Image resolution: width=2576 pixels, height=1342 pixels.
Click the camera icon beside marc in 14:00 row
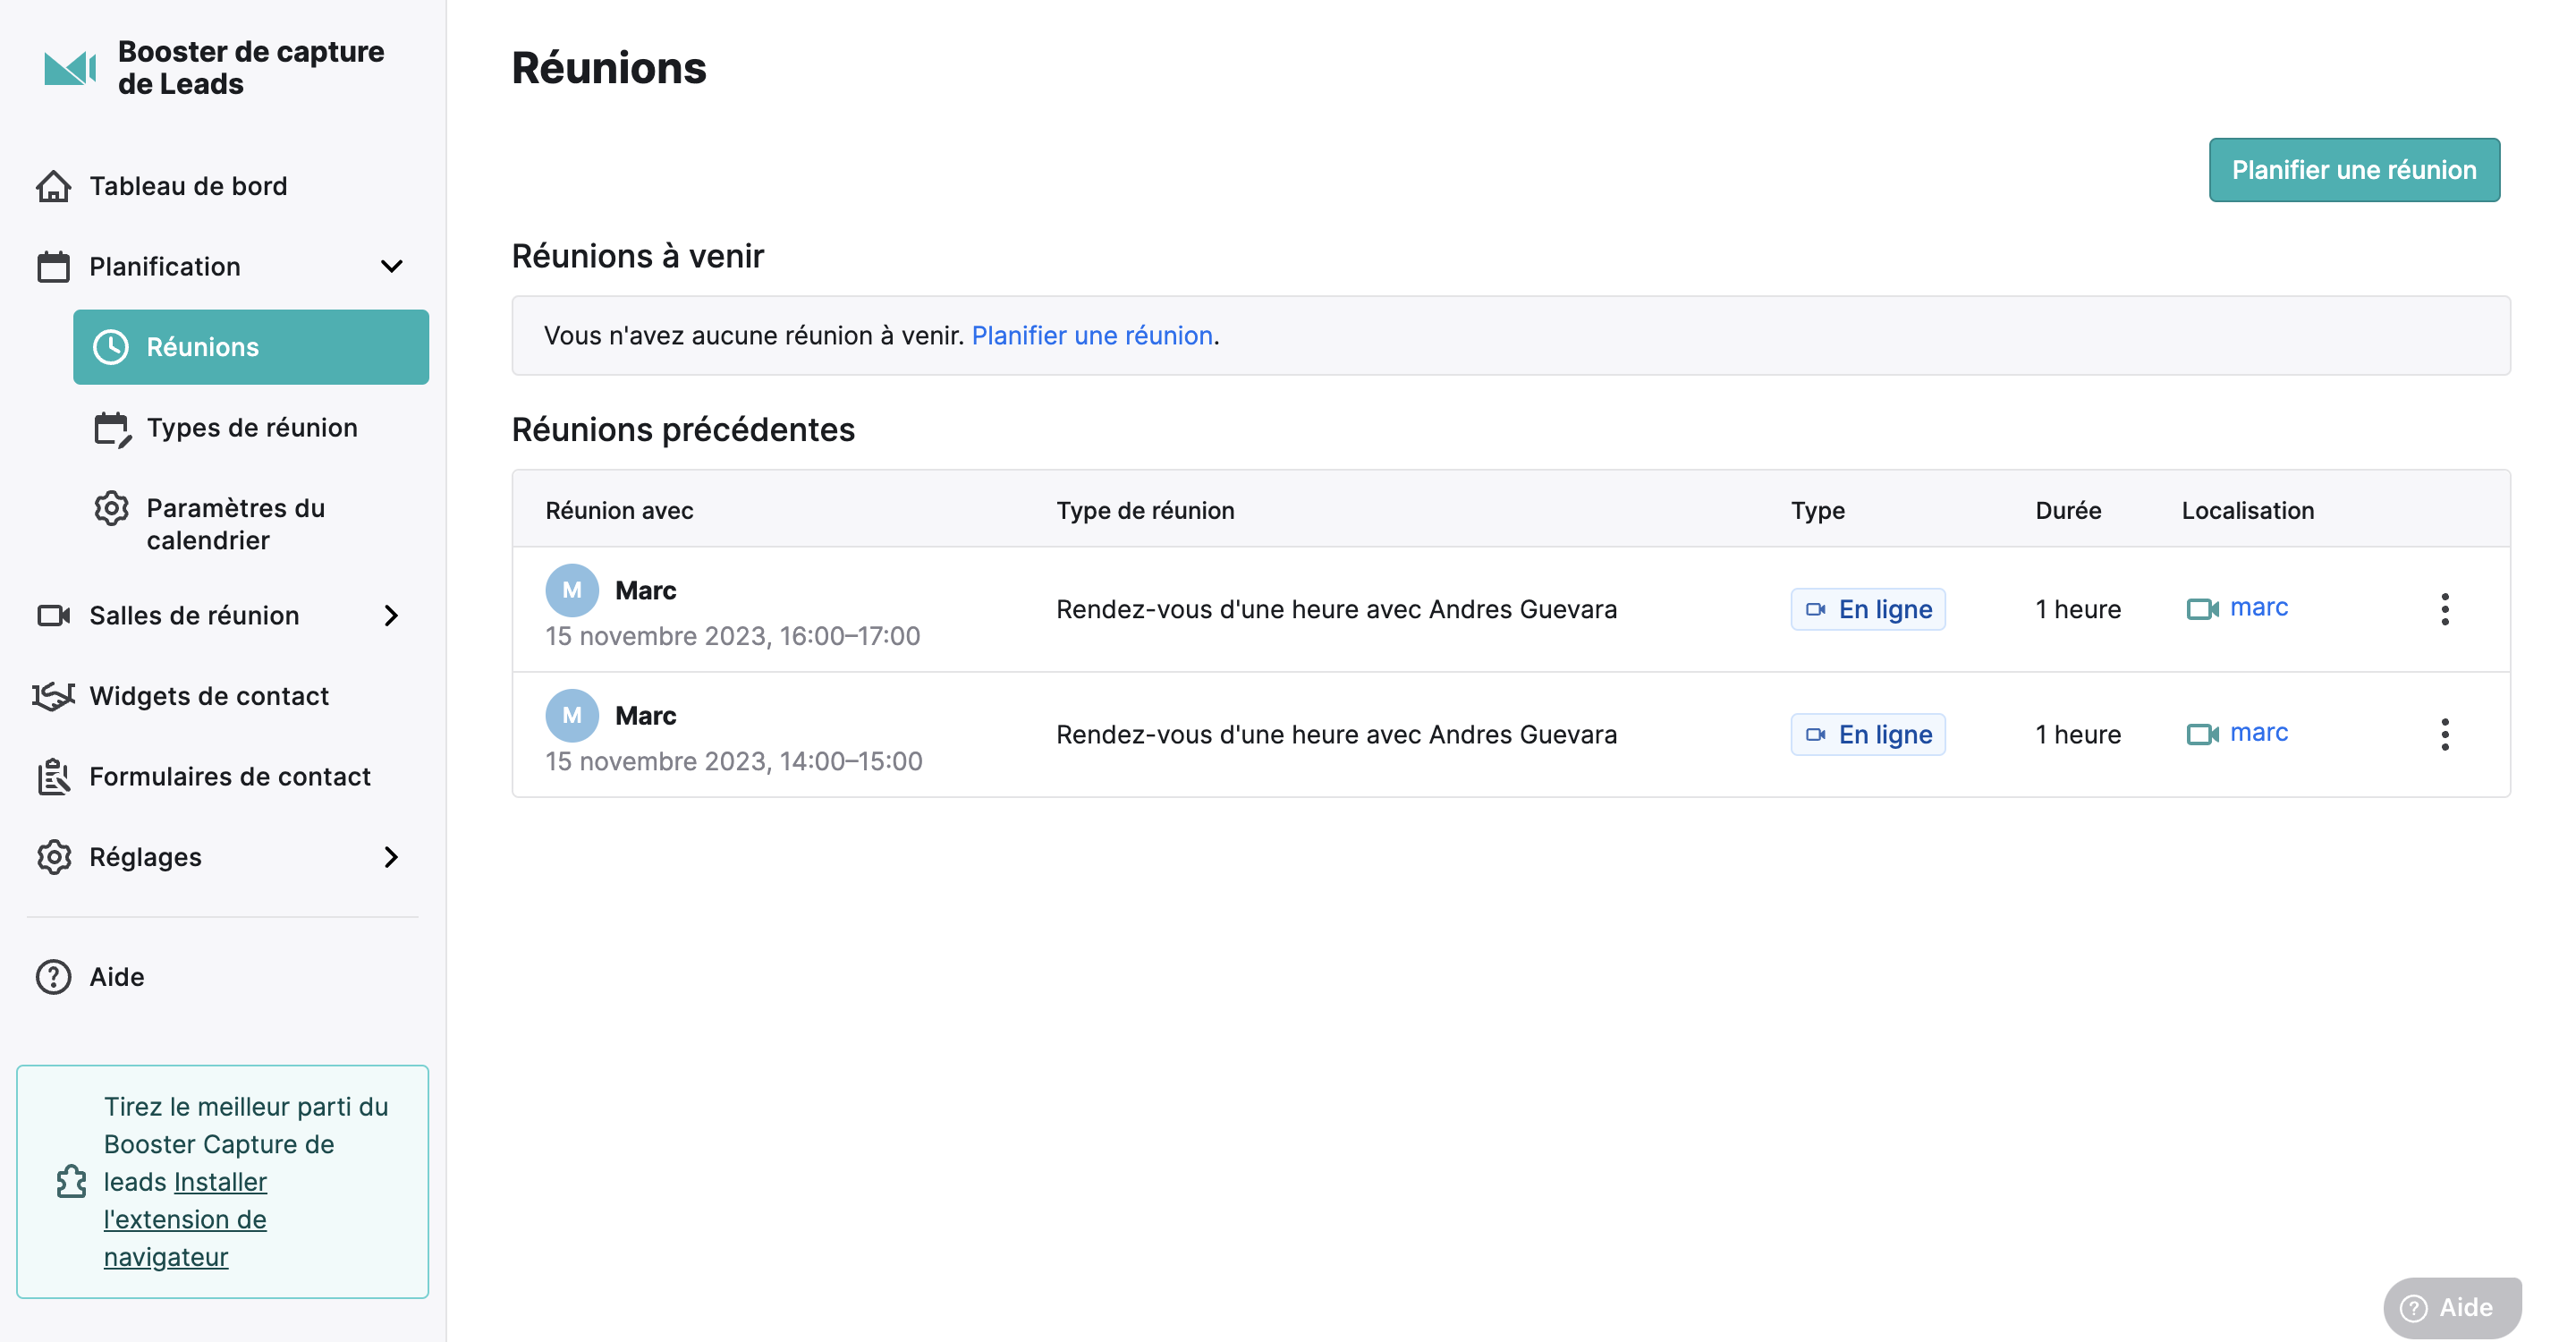tap(2202, 734)
